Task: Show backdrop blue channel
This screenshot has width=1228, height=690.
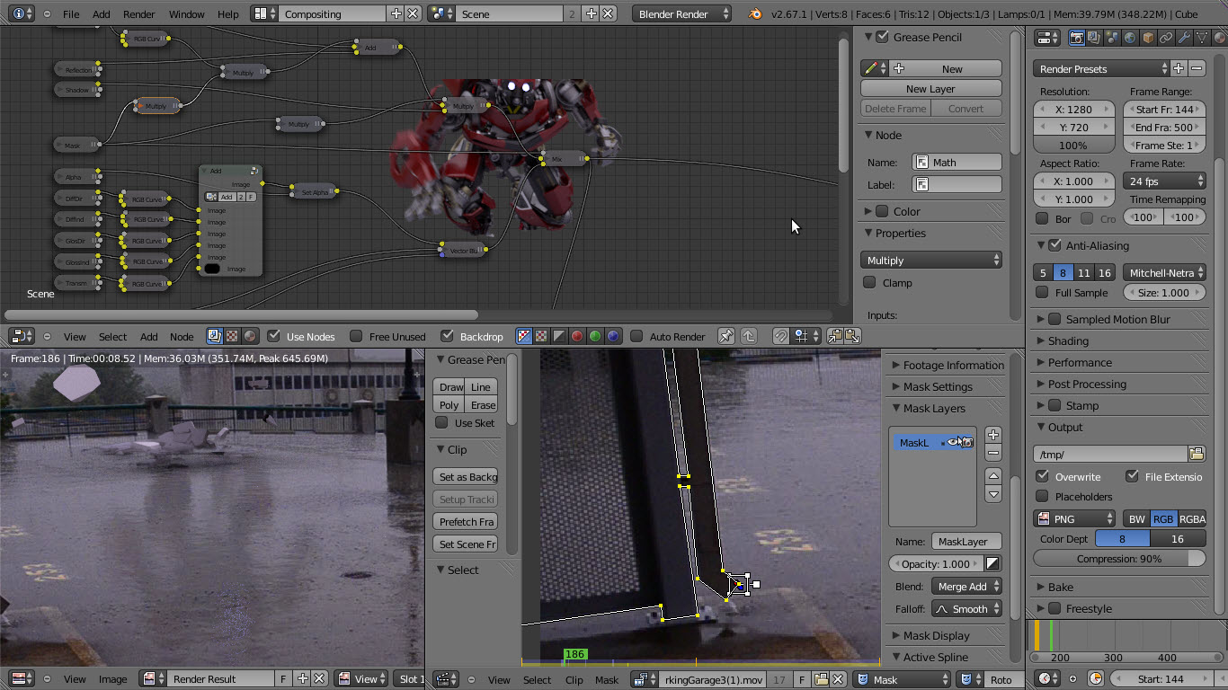Action: point(613,336)
